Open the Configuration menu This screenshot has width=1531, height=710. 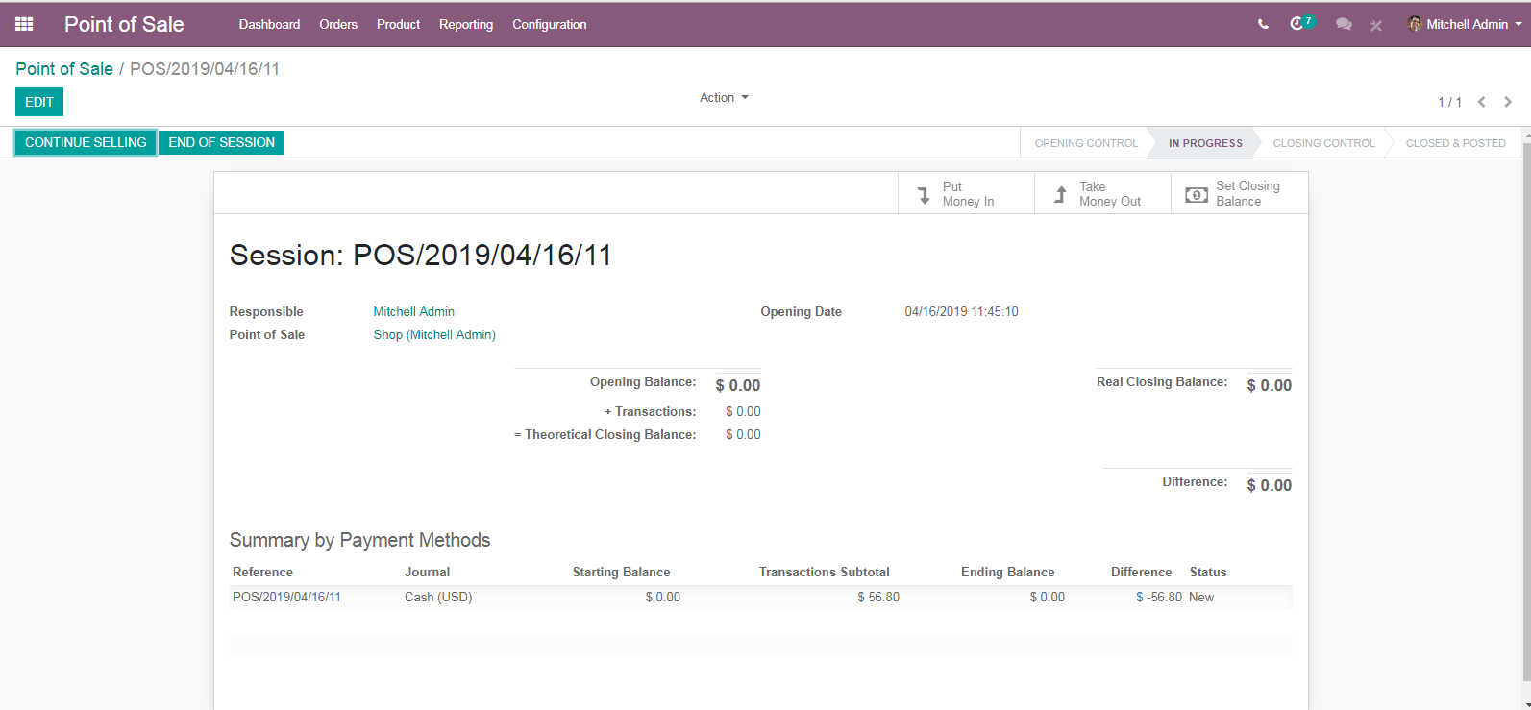(549, 24)
